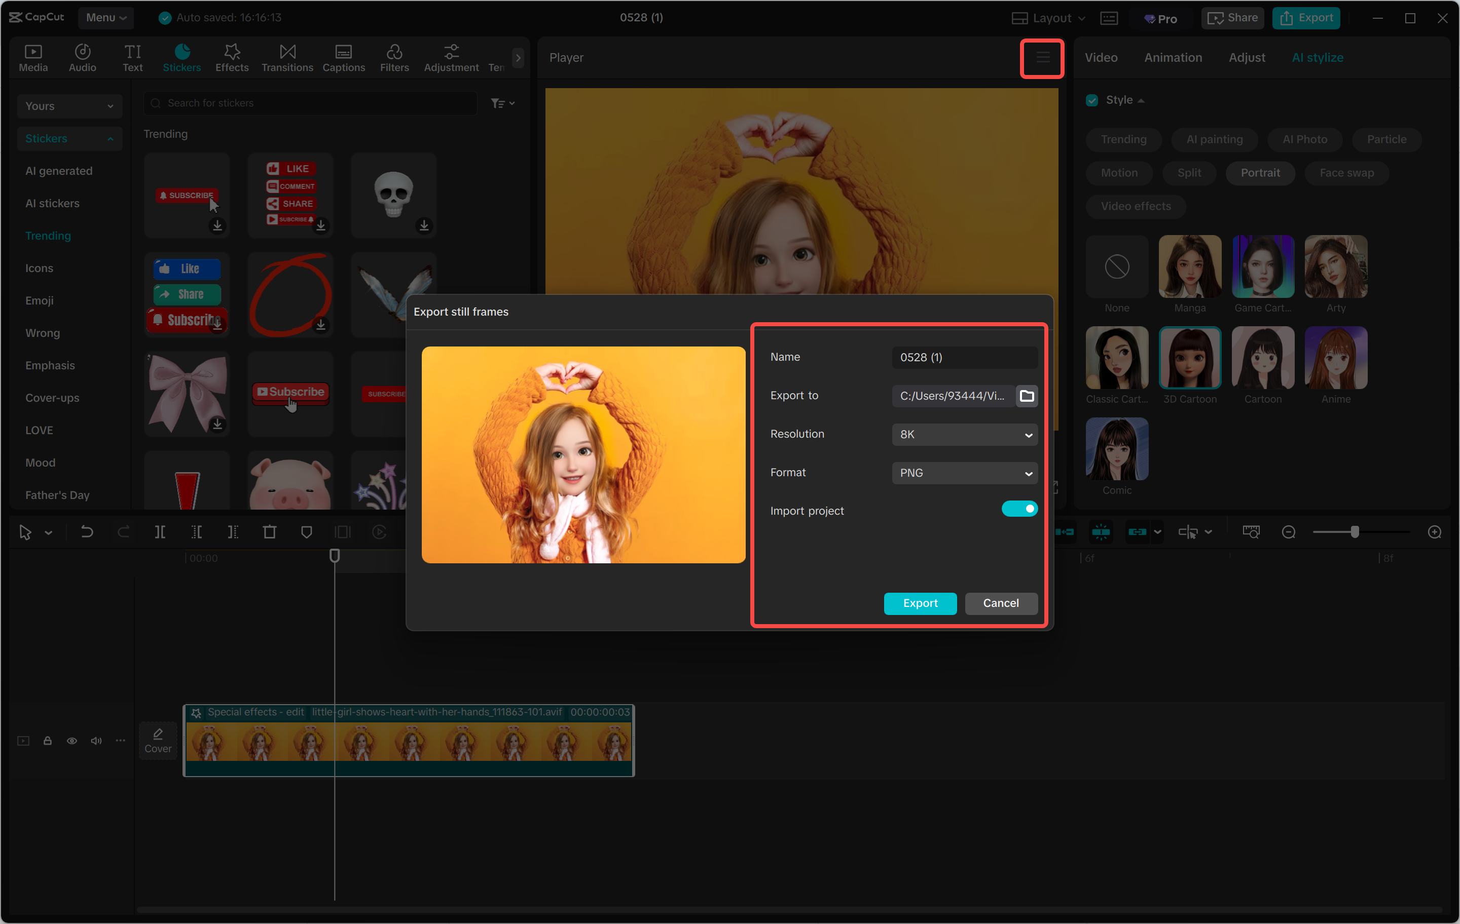Select the Audio panel icon
The height and width of the screenshot is (924, 1460).
83,58
